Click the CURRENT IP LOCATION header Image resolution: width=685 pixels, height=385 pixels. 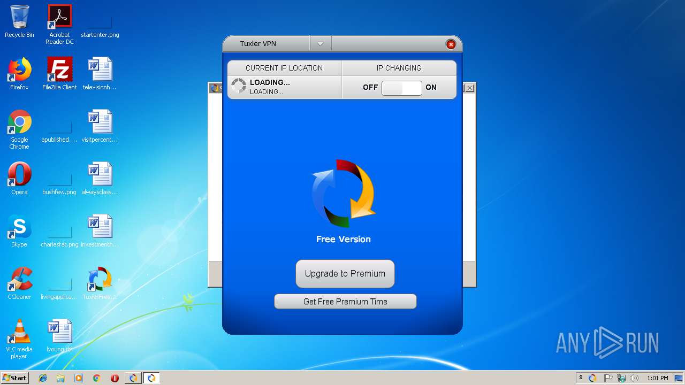point(284,68)
